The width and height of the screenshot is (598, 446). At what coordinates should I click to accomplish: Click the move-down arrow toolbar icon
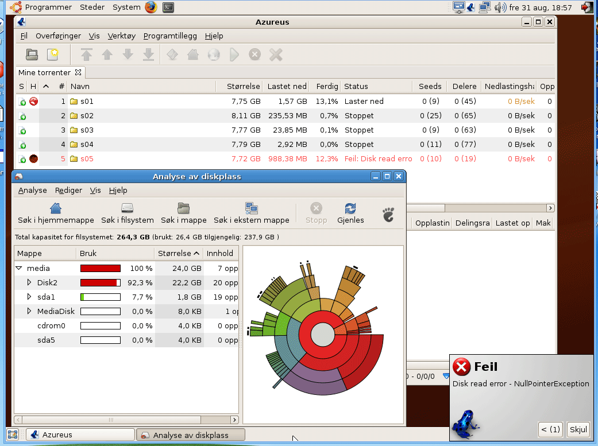[128, 55]
